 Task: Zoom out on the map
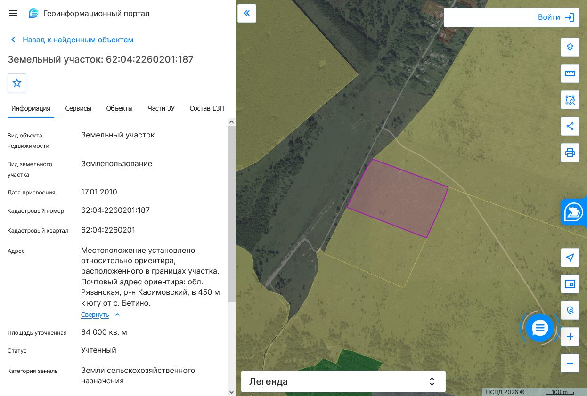pyautogui.click(x=570, y=363)
